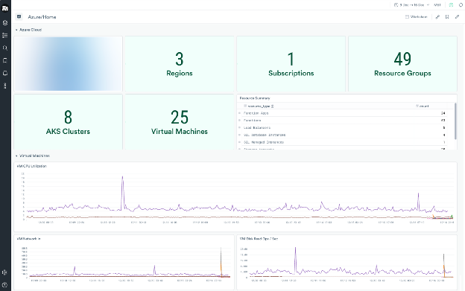Open the search icon in the sidebar
This screenshot has height=291, width=465.
(x=5, y=48)
